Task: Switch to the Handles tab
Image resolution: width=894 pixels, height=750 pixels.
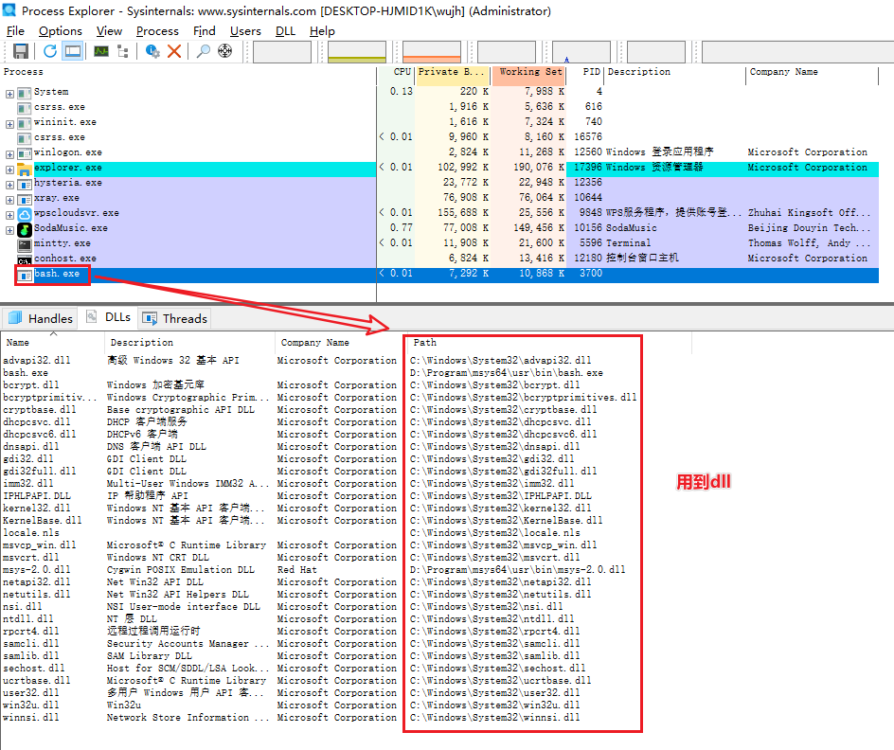Action: 40,318
